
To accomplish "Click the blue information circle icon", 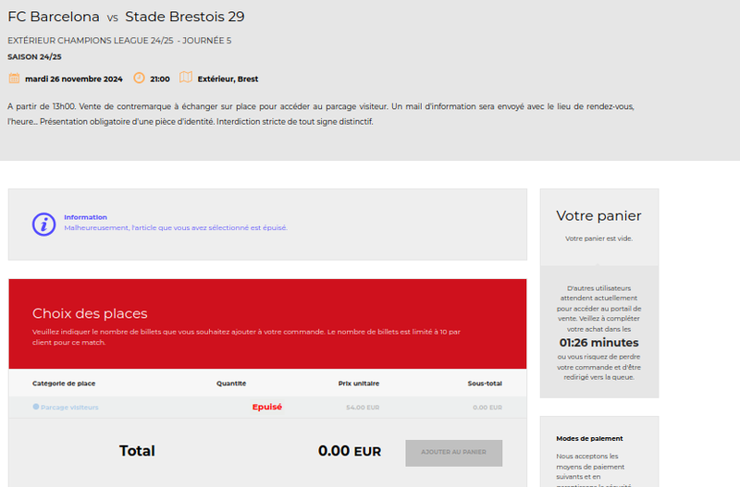I will (x=43, y=225).
